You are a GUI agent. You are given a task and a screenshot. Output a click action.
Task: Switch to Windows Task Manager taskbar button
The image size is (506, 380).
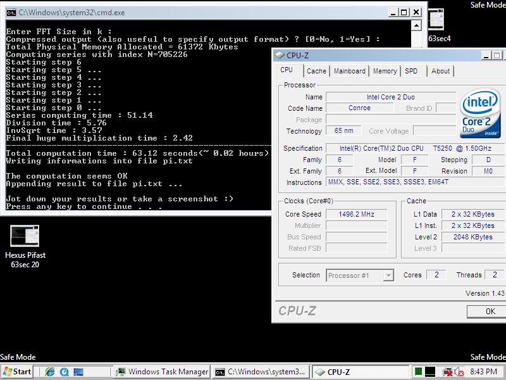[163, 372]
